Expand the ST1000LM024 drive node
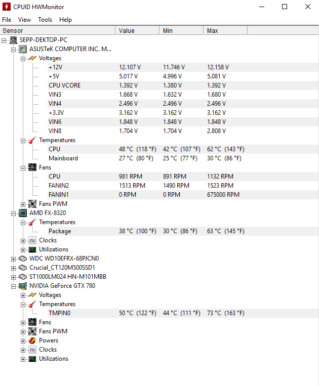The image size is (319, 386). tap(13, 277)
